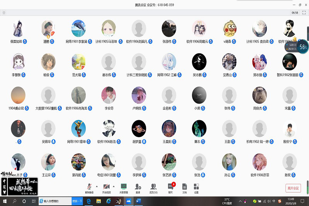Launch Word from the Windows taskbar
Image resolution: width=309 pixels, height=206 pixels.
tap(139, 201)
